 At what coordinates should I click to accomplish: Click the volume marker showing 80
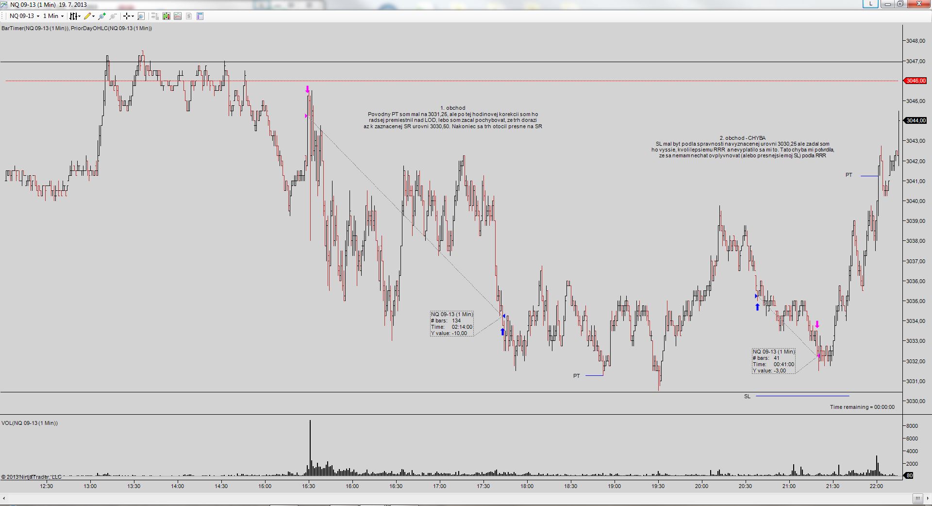(x=909, y=476)
